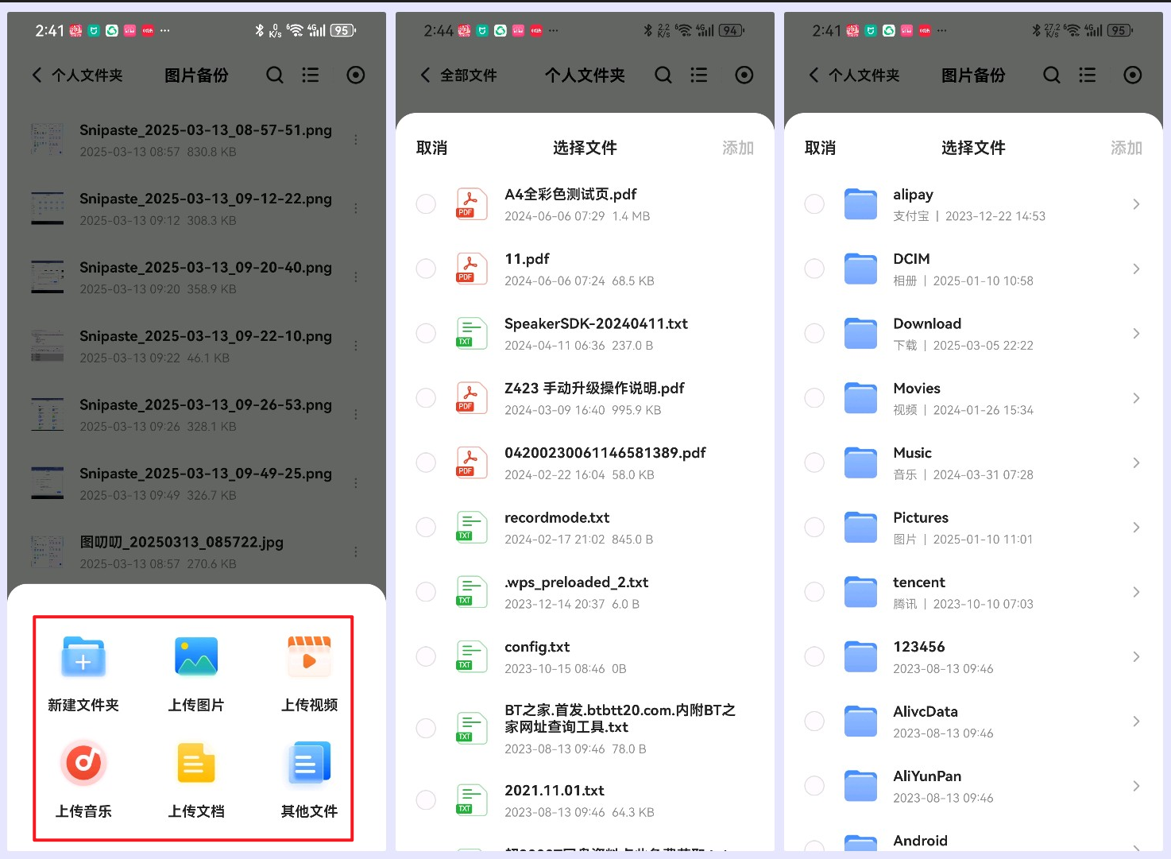
Task: Select the Download folder radio button
Action: (814, 333)
